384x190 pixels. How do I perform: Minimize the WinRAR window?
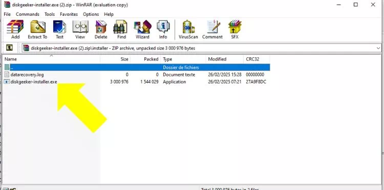[339, 5]
